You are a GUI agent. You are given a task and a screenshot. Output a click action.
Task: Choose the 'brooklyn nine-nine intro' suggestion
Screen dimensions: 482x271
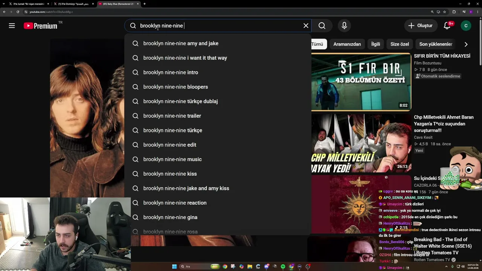tap(218, 72)
